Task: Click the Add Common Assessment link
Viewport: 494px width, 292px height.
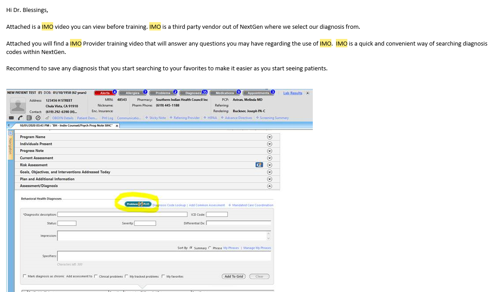Action: click(x=206, y=205)
